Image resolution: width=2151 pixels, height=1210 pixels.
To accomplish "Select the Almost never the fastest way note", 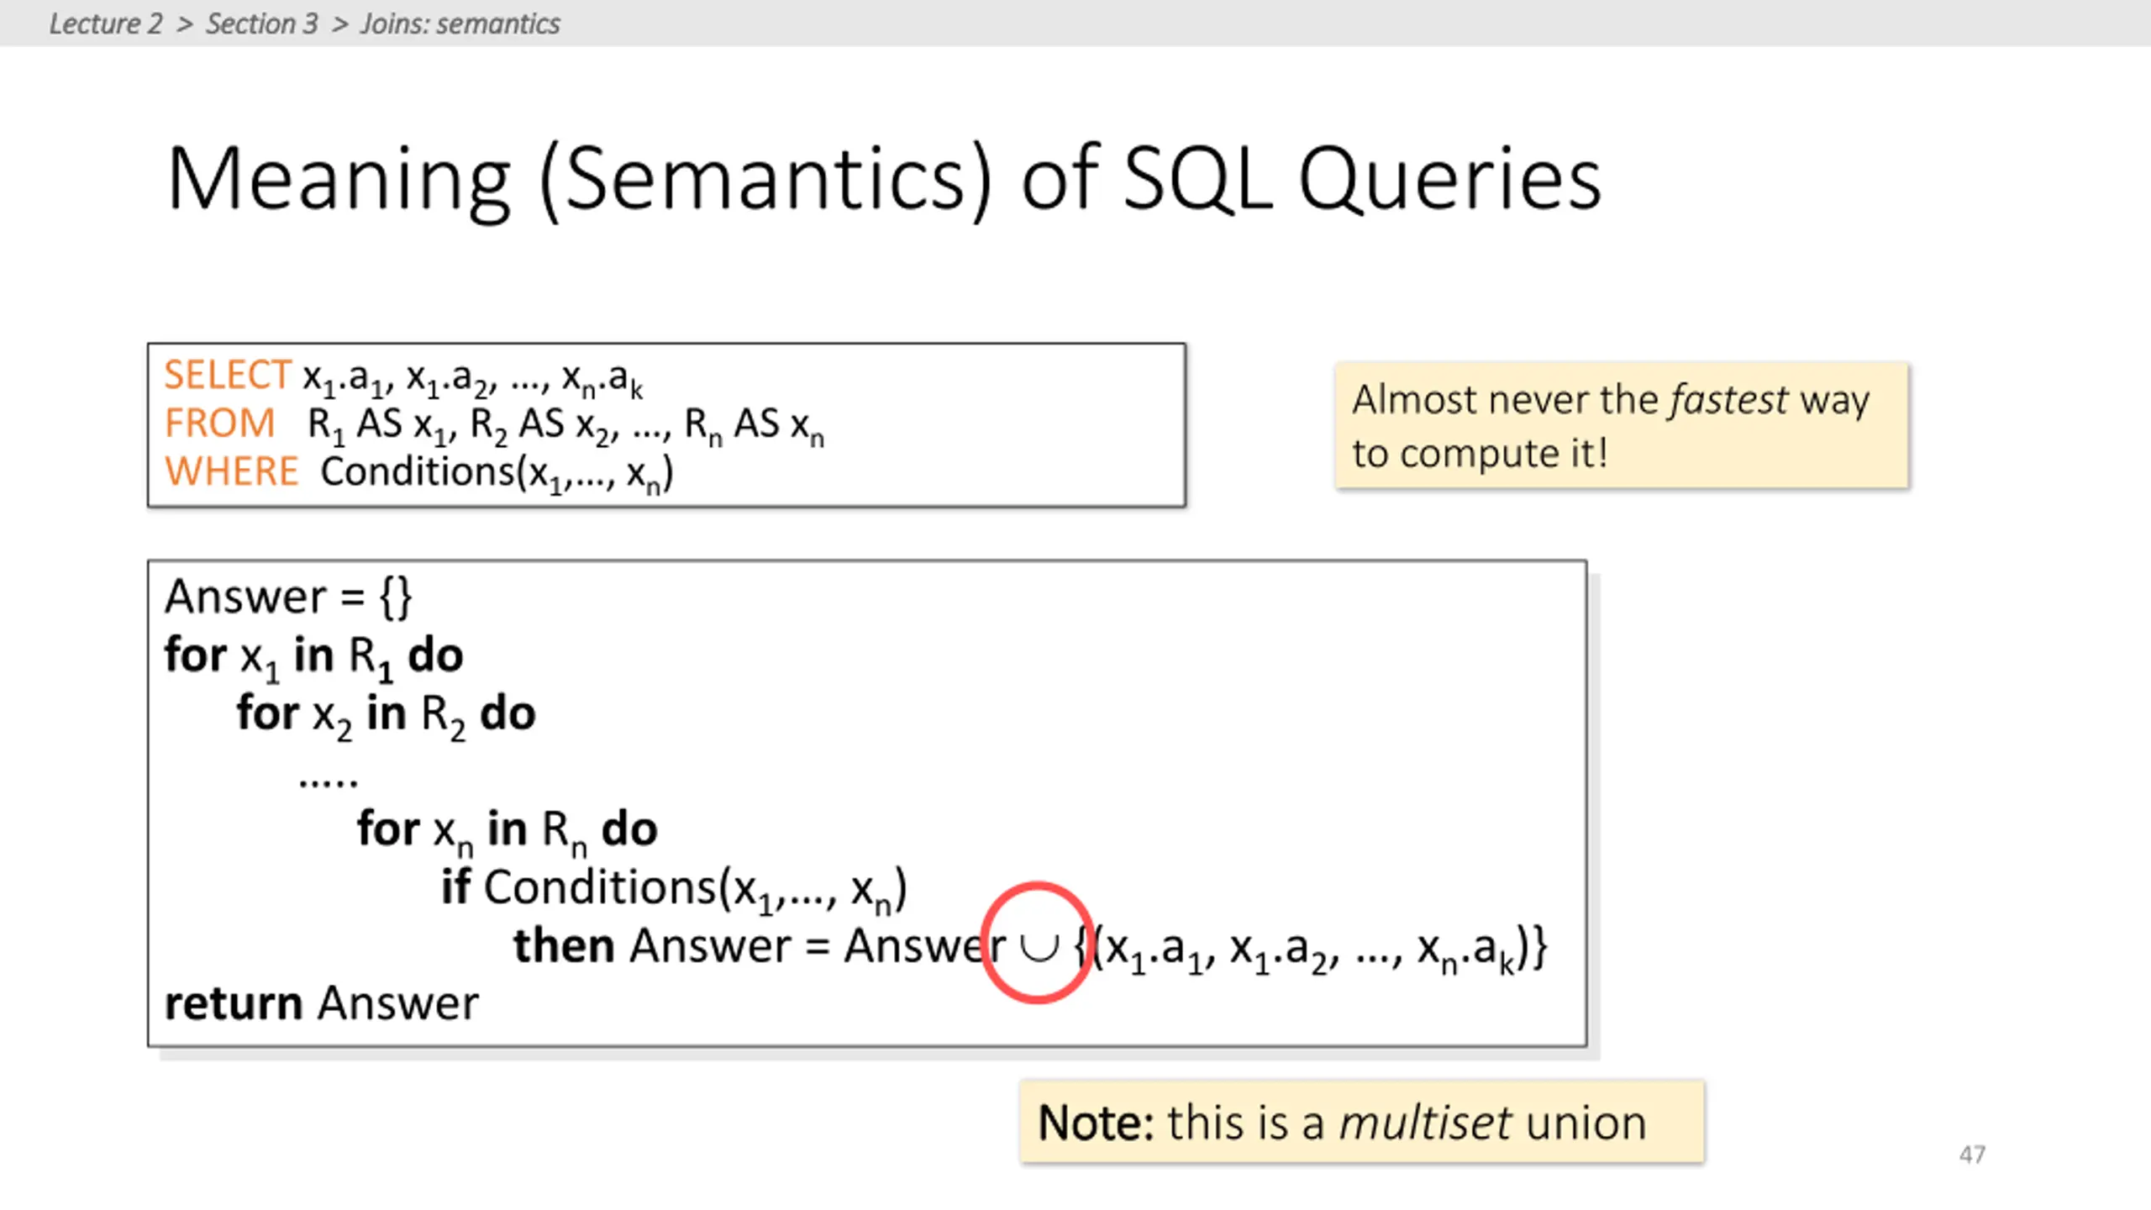I will pos(1622,425).
